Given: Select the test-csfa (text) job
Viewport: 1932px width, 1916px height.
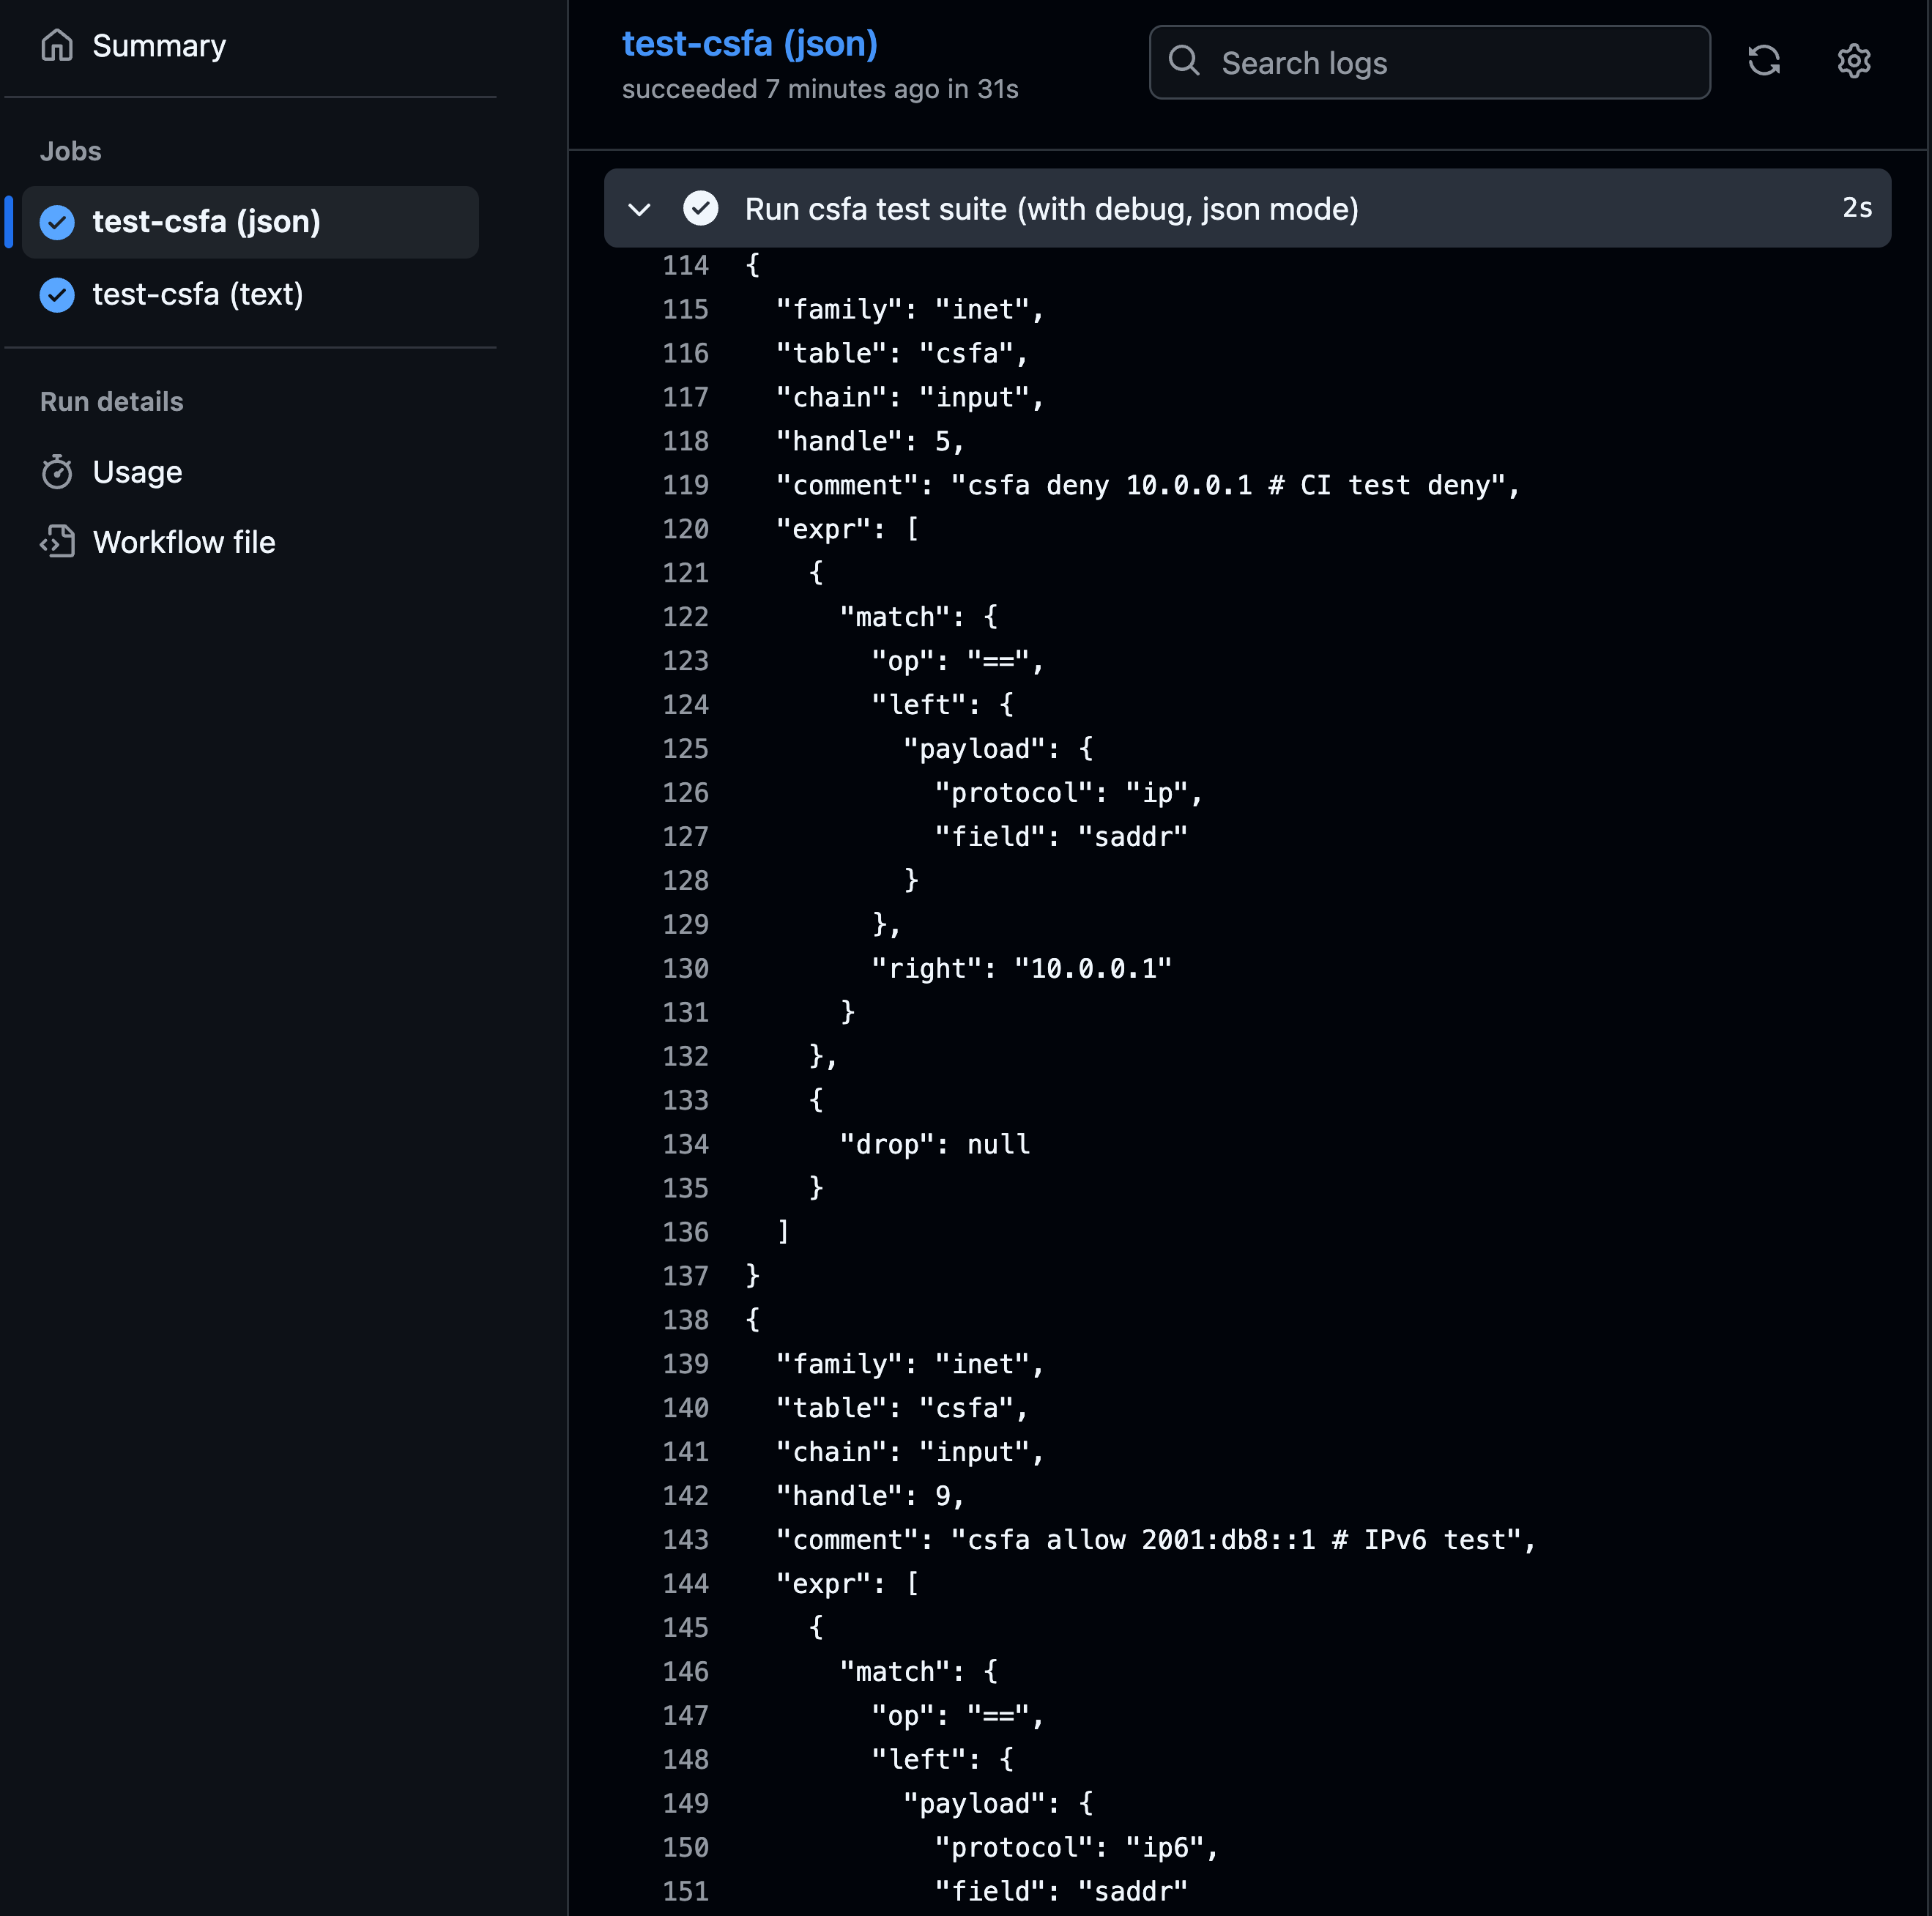Looking at the screenshot, I should pos(250,295).
